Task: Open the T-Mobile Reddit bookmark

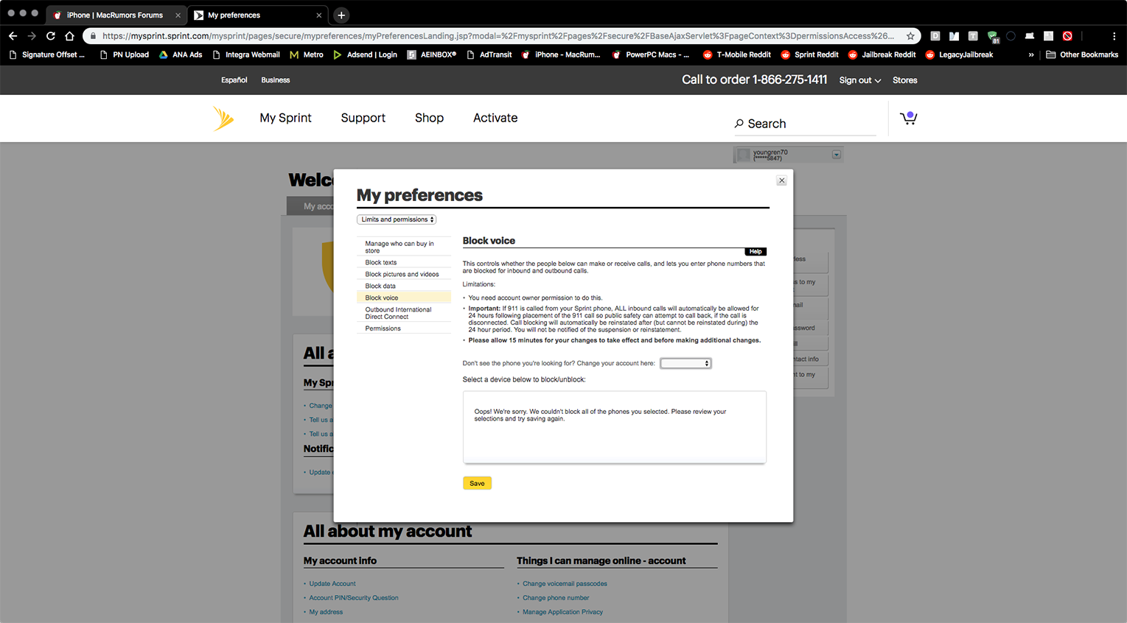Action: [x=736, y=54]
